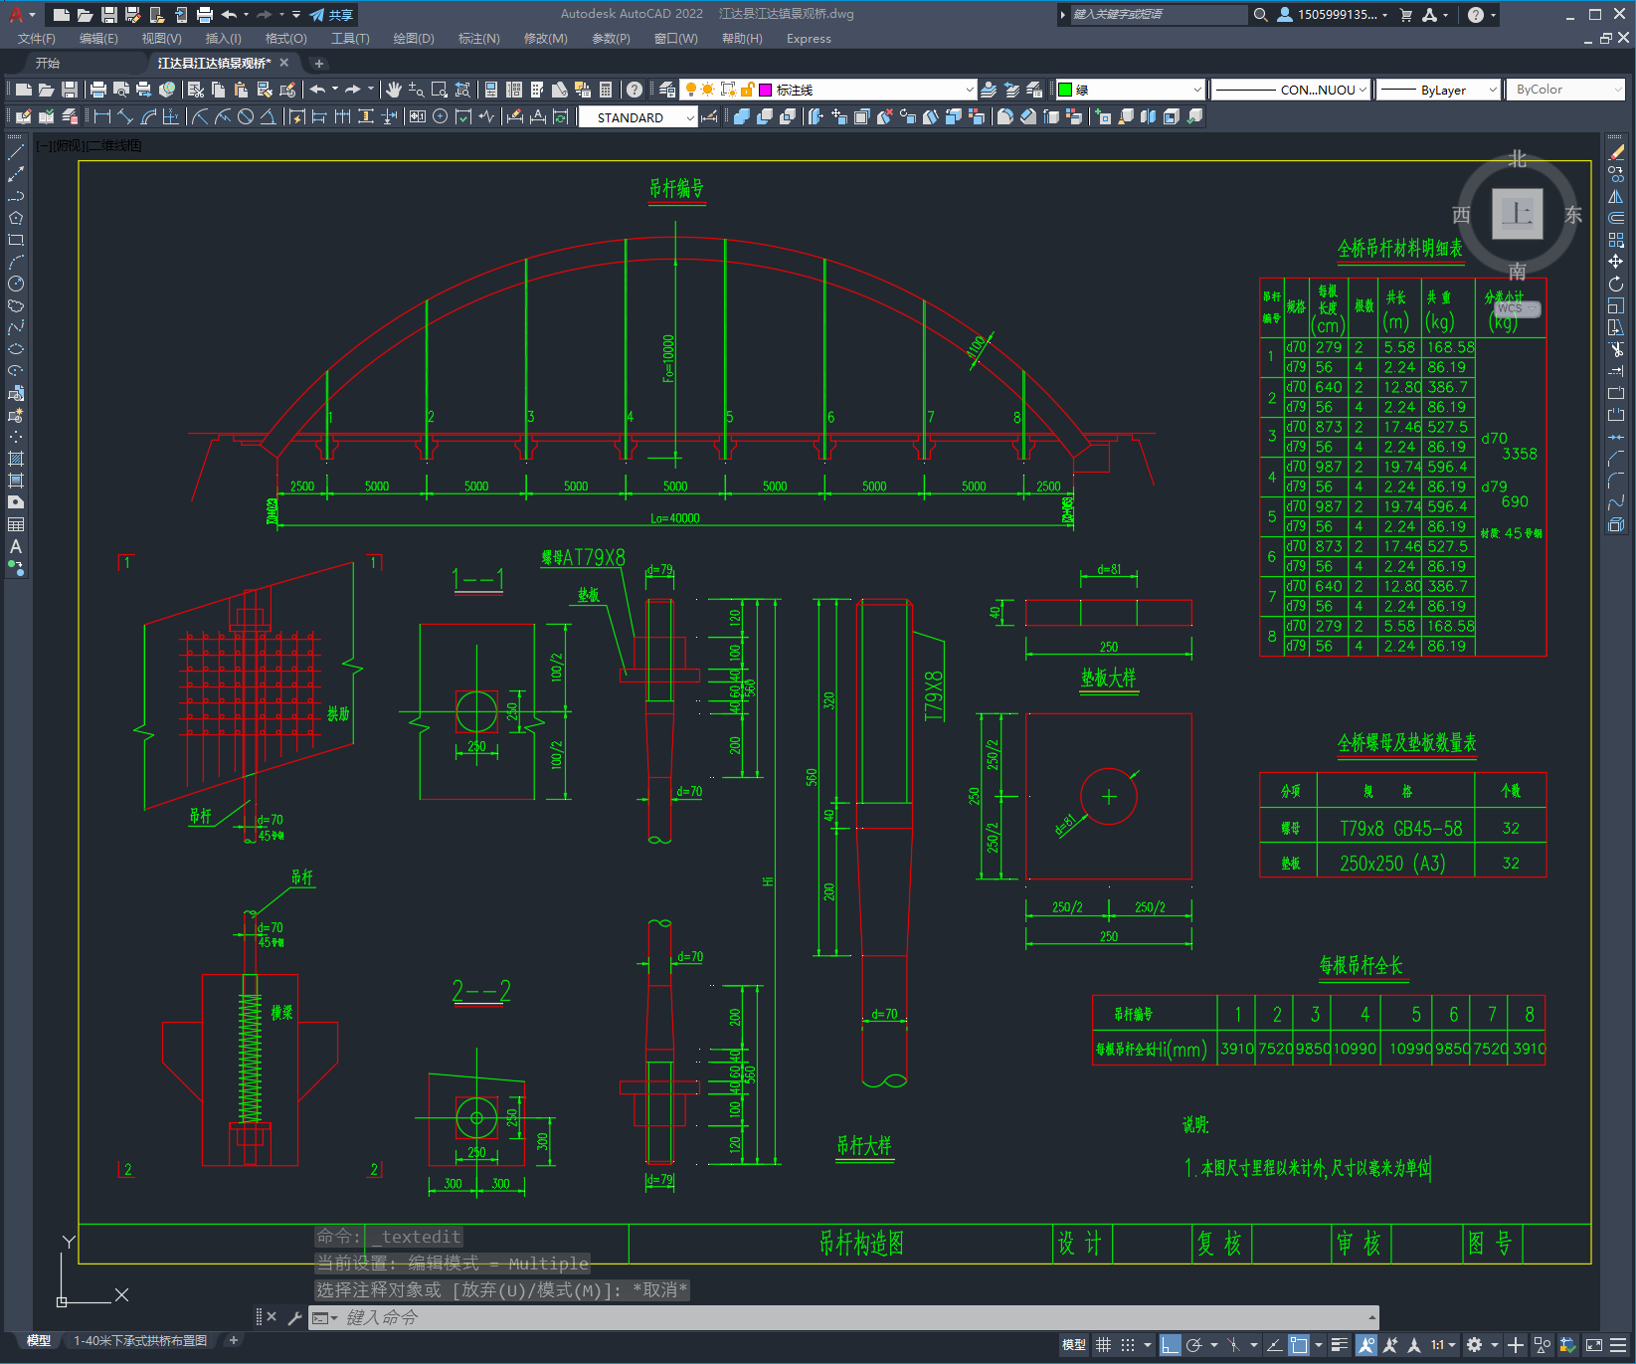1636x1364 pixels.
Task: Open the lineweight dropdown ByLayer
Action: tap(1437, 90)
